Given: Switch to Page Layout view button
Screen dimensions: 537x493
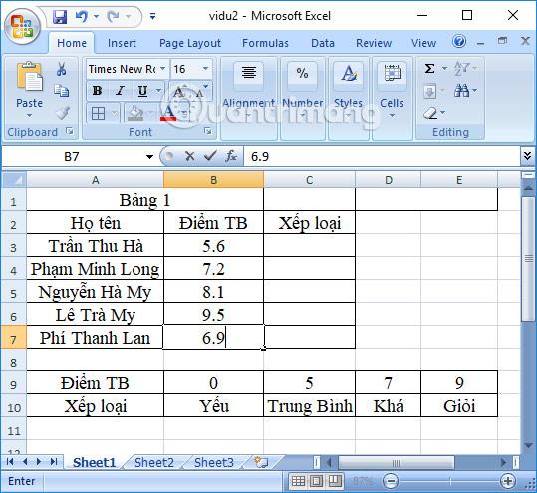Looking at the screenshot, I should tap(316, 481).
